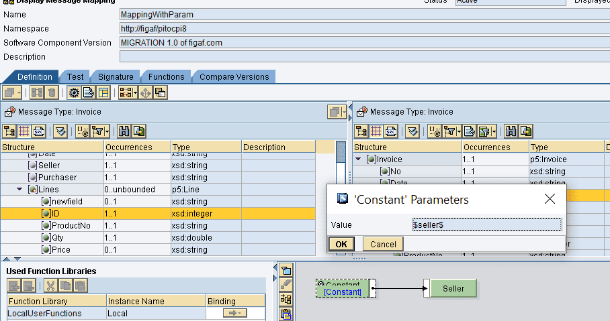This screenshot has height=321, width=610.
Task: Click the funnel icon in mapping editor sidebar
Action: pyautogui.click(x=286, y=270)
